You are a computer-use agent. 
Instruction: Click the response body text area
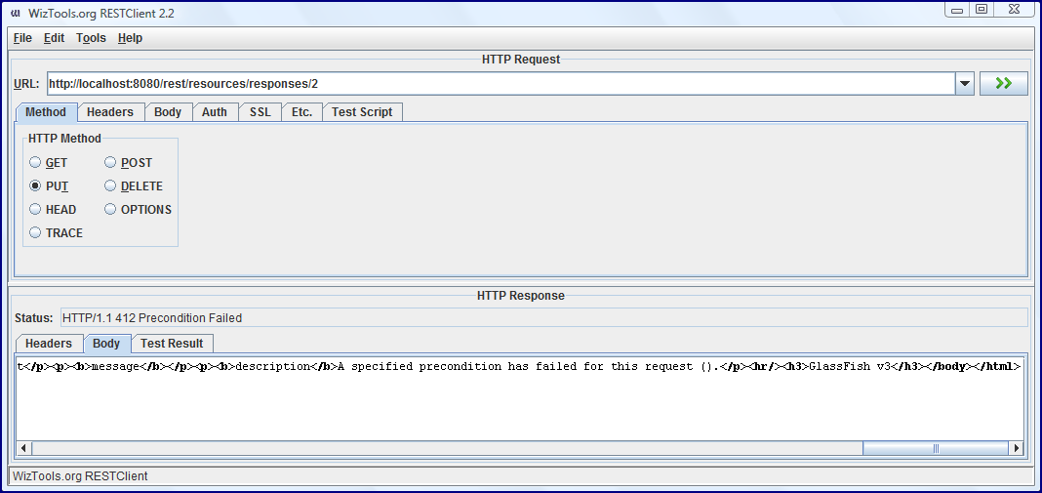pyautogui.click(x=520, y=399)
